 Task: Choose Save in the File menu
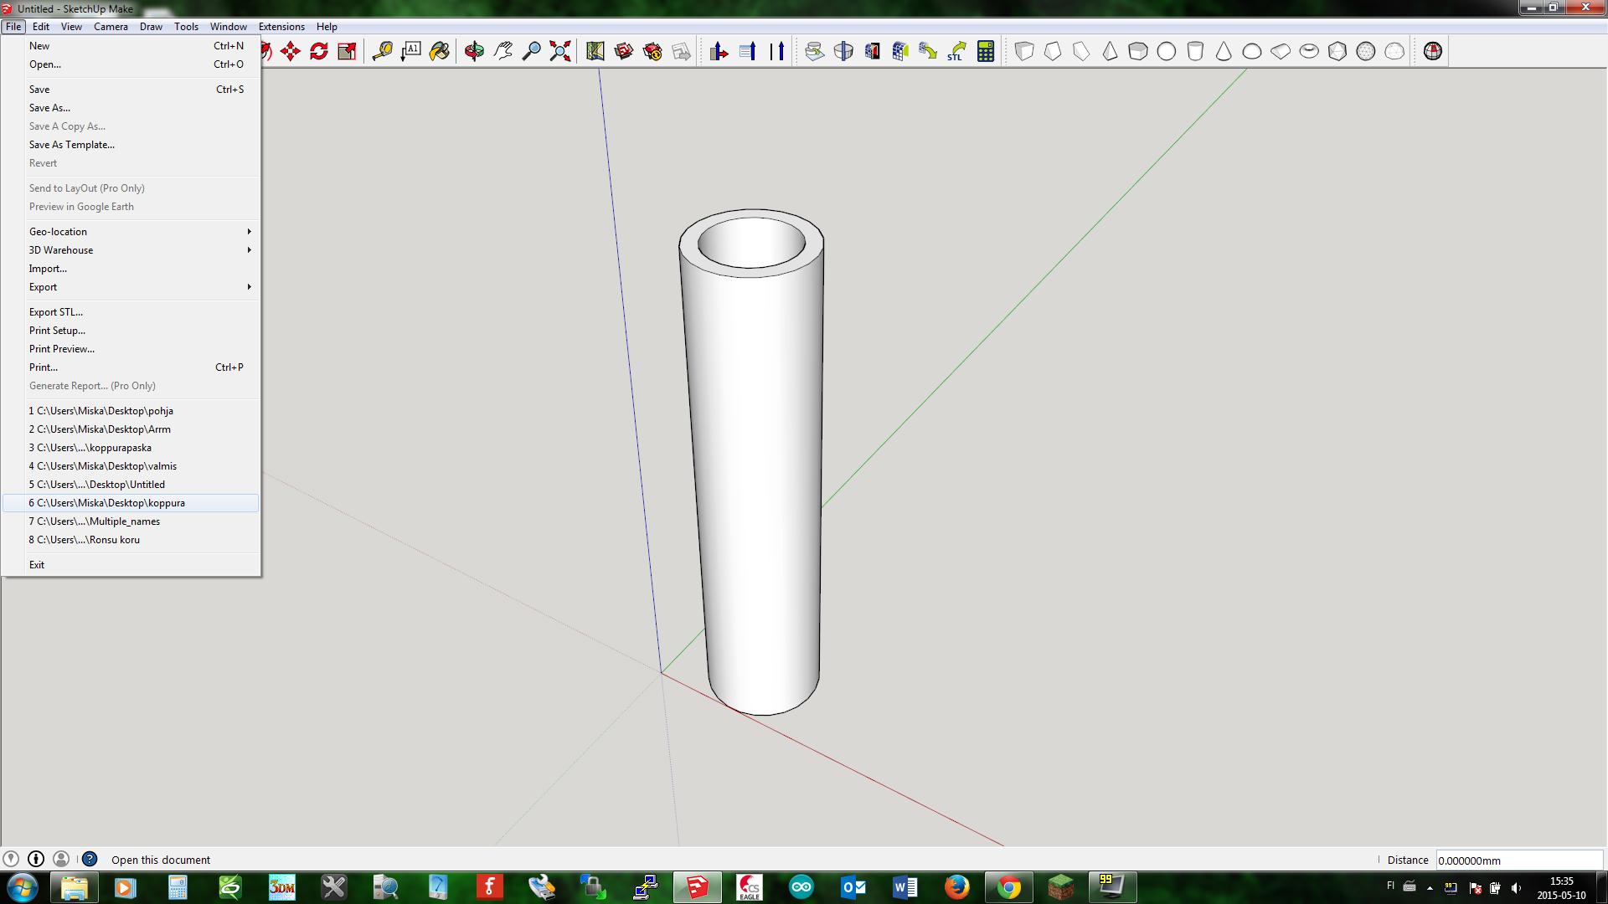131,90
